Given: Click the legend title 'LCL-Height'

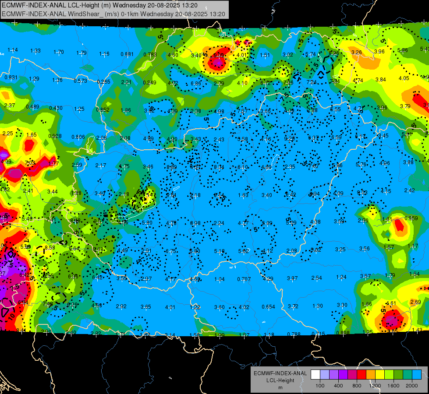Looking at the screenshot, I should 280,380.
